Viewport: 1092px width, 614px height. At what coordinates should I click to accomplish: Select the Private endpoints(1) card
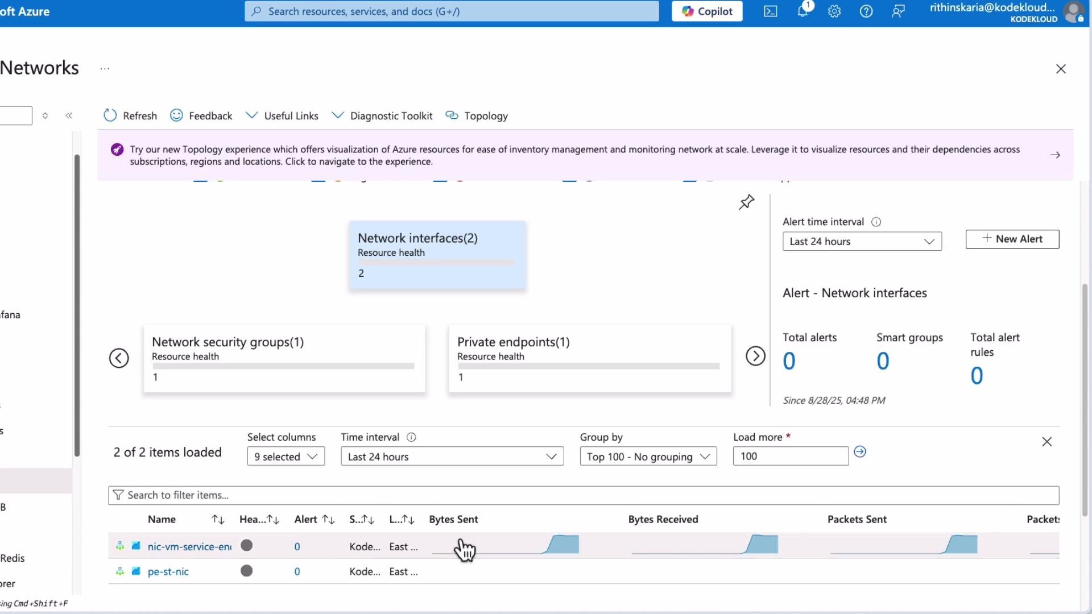[x=590, y=359]
